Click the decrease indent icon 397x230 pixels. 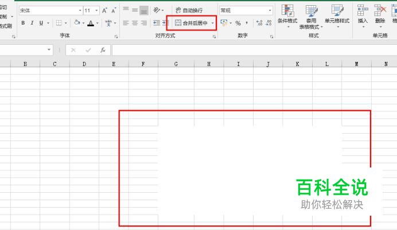(x=157, y=23)
